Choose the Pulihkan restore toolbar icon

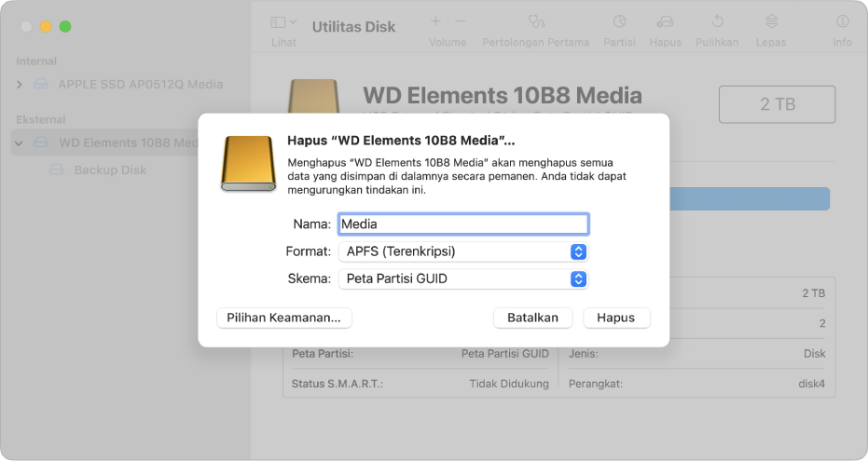tap(717, 22)
